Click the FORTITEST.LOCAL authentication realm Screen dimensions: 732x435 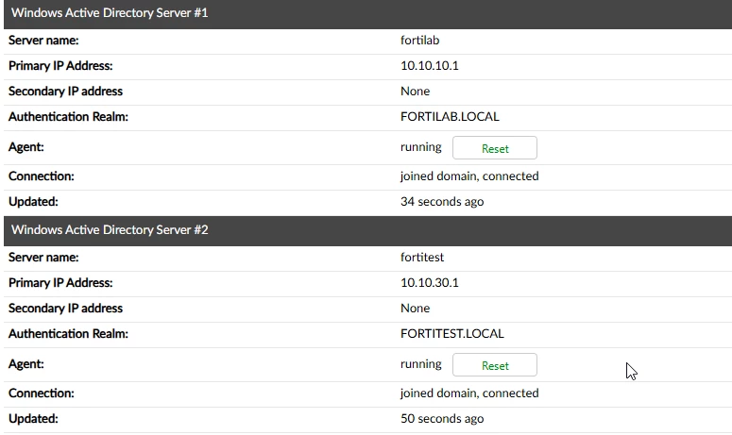[451, 333]
